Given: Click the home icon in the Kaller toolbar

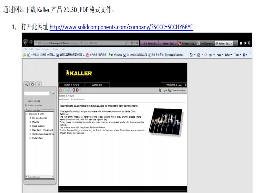Looking at the screenshot, I should click(61, 90).
